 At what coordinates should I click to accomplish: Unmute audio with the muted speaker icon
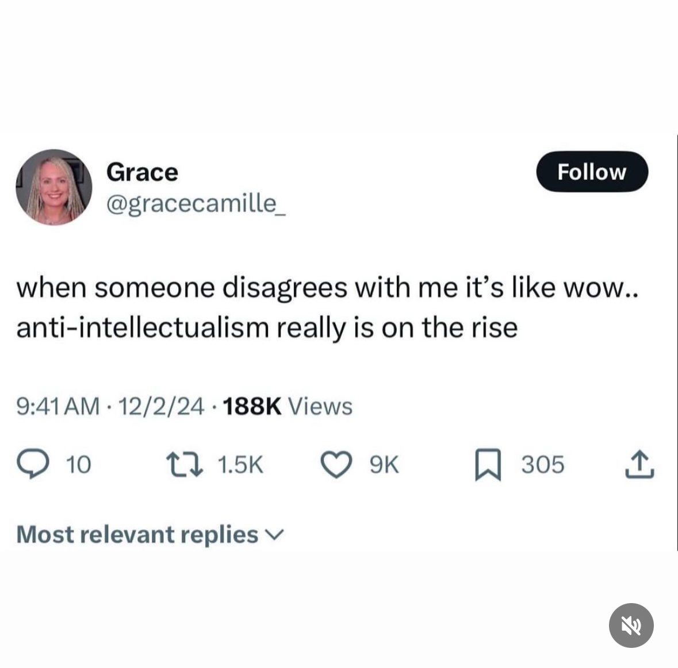point(631,625)
